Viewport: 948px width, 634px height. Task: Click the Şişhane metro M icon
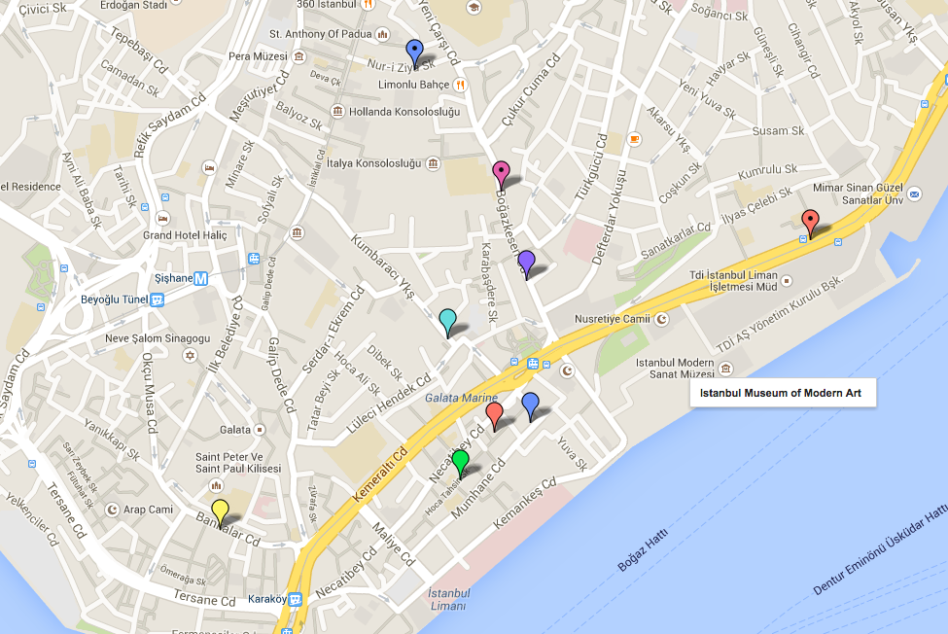click(201, 279)
